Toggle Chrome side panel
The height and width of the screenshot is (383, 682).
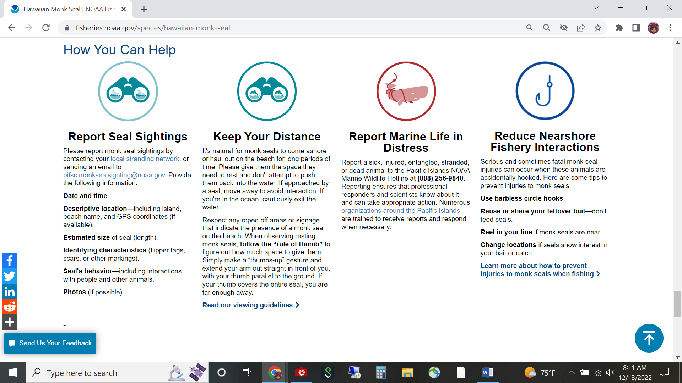636,28
